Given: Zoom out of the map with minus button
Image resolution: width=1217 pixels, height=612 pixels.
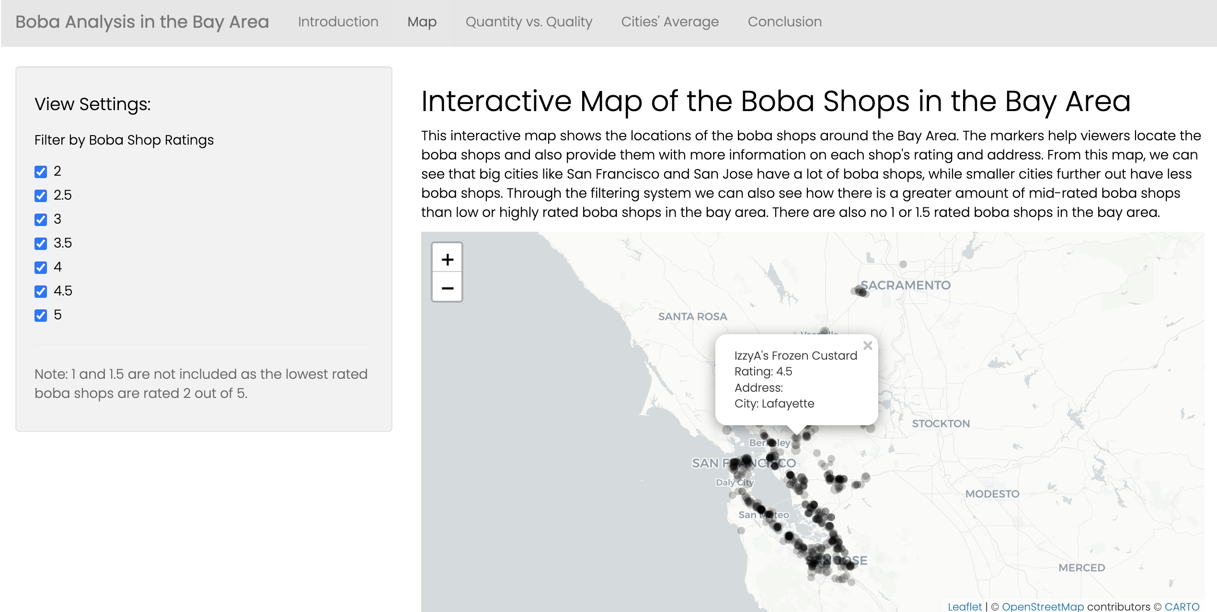Looking at the screenshot, I should (447, 287).
